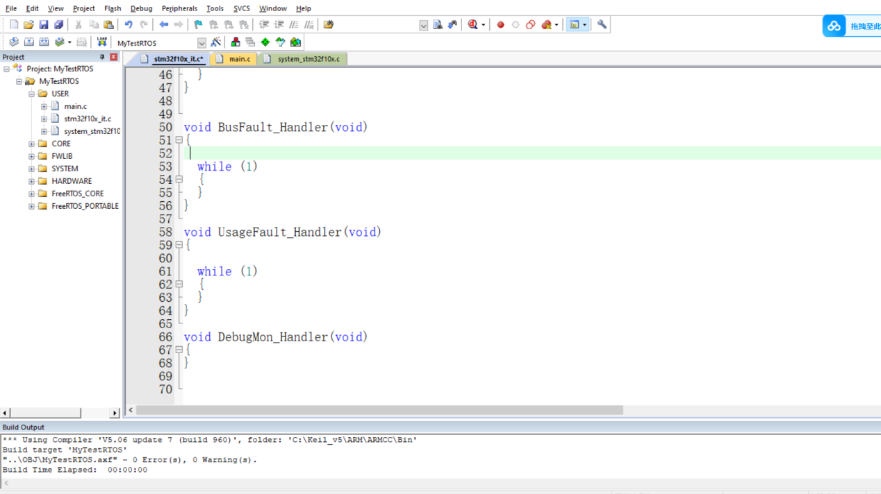Image resolution: width=881 pixels, height=494 pixels.
Task: Navigate backwards with the blue left arrow
Action: 163,25
